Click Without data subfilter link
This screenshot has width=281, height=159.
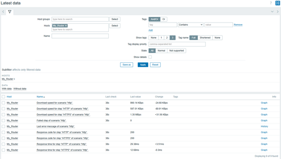(x=20, y=89)
